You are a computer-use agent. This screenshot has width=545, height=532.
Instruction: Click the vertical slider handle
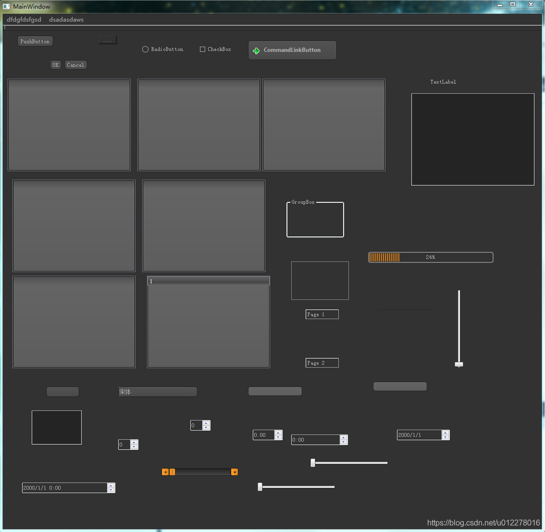pyautogui.click(x=459, y=364)
